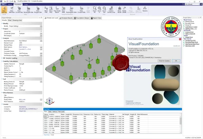
Task: Switch to the Home ribbon tab
Action: [10, 4]
